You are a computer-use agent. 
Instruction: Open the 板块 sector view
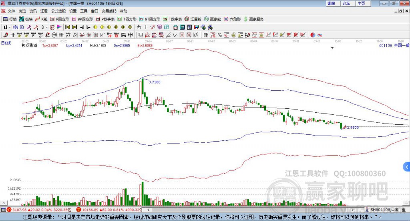click(26, 19)
